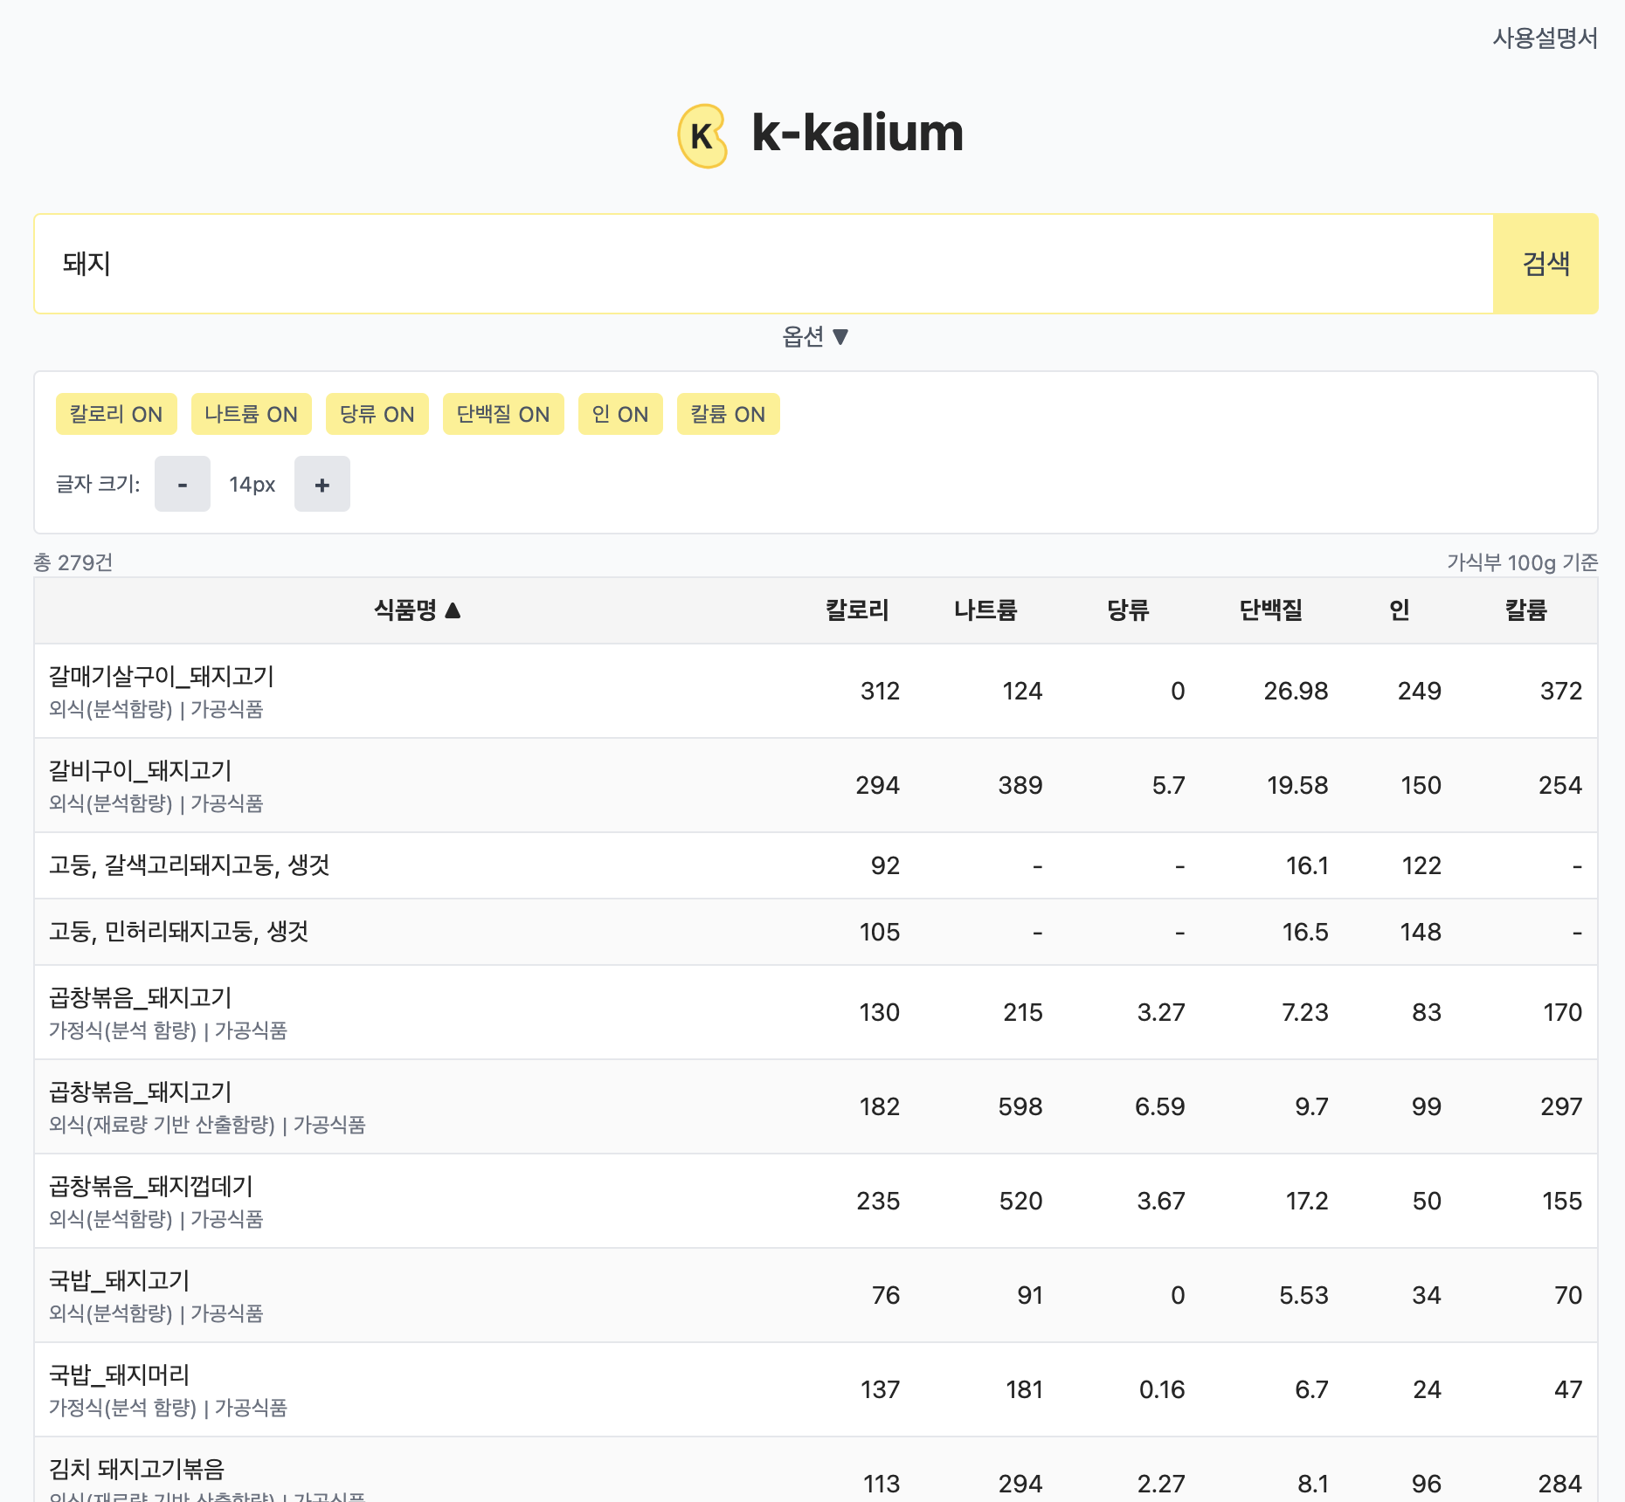Toggle the 나트륨 ON filter chip
Screen dimensions: 1625x1502
pyautogui.click(x=251, y=414)
